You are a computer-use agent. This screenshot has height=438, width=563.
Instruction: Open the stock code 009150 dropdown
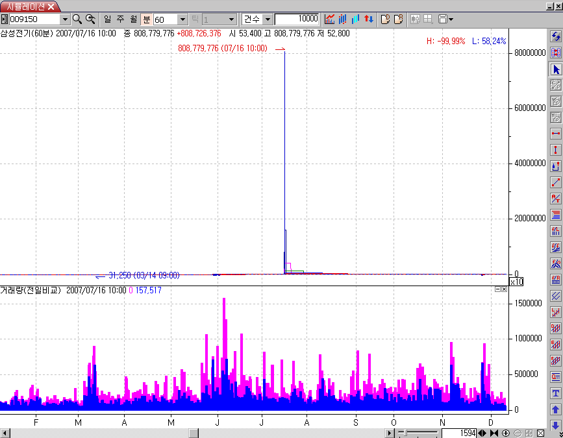64,19
